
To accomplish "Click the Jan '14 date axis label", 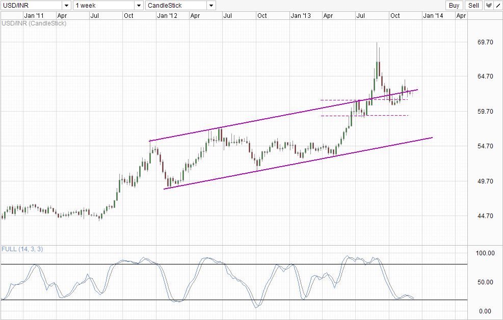I will [433, 16].
